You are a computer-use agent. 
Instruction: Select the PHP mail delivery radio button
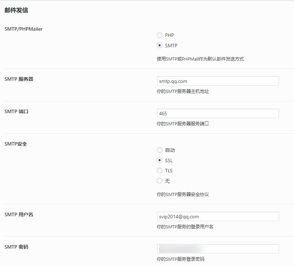tap(160, 35)
